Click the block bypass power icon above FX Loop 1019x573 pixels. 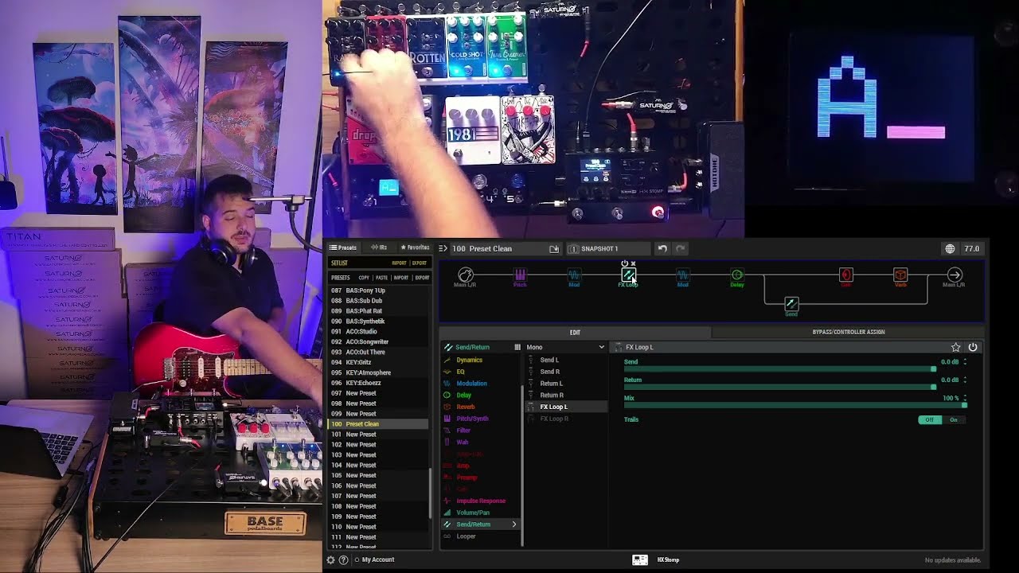coord(625,263)
